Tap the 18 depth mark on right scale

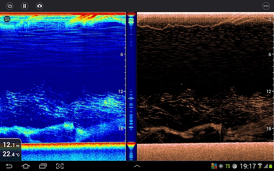click(x=270, y=128)
